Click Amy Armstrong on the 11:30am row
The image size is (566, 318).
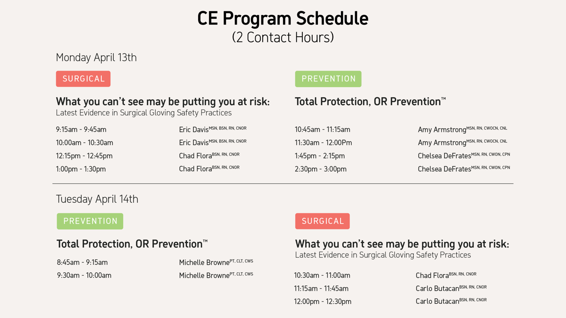pos(442,143)
